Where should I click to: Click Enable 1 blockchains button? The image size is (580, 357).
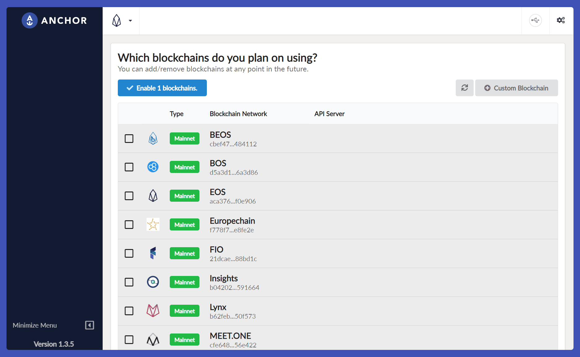[x=162, y=88]
